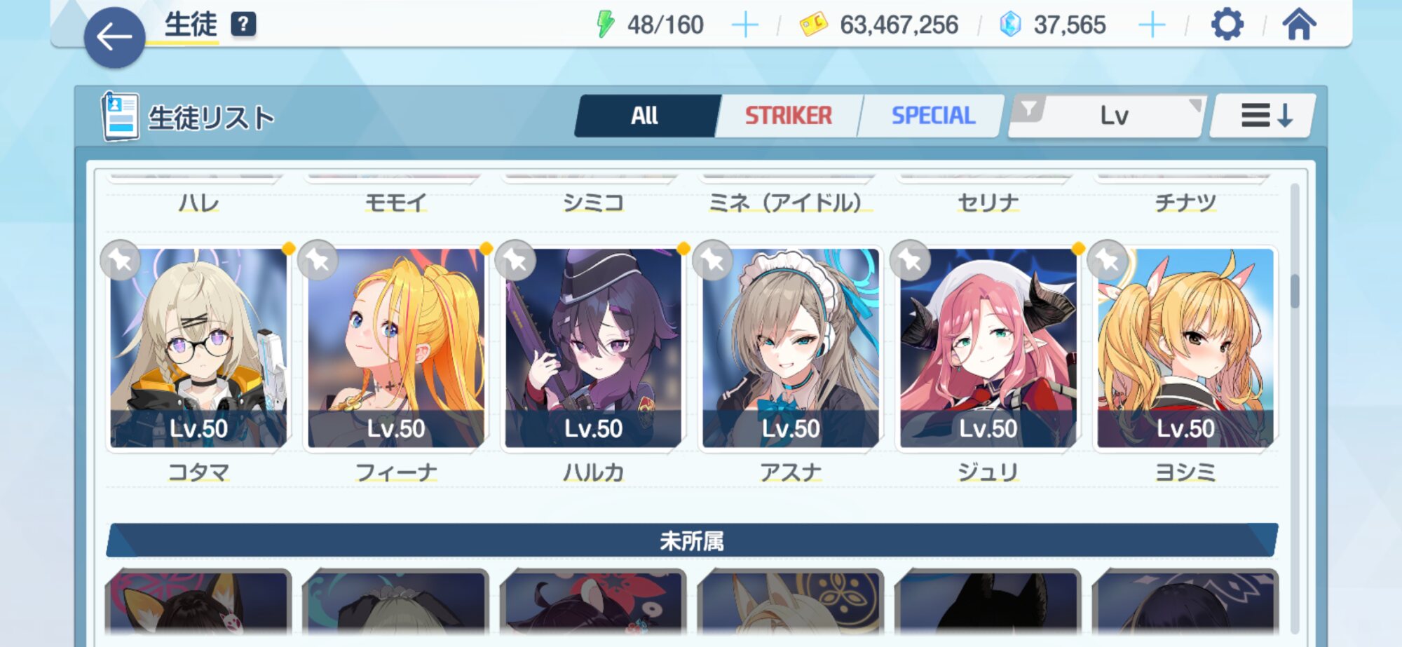
Task: Open ジュリ student portrait
Action: click(988, 348)
